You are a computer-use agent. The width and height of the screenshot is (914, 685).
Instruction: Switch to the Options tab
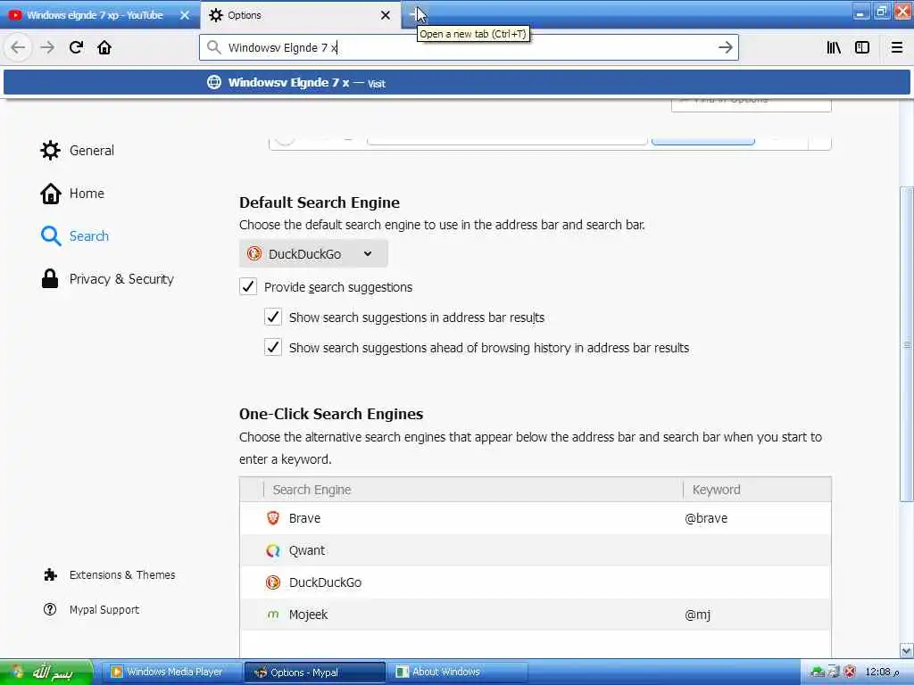tap(302, 15)
